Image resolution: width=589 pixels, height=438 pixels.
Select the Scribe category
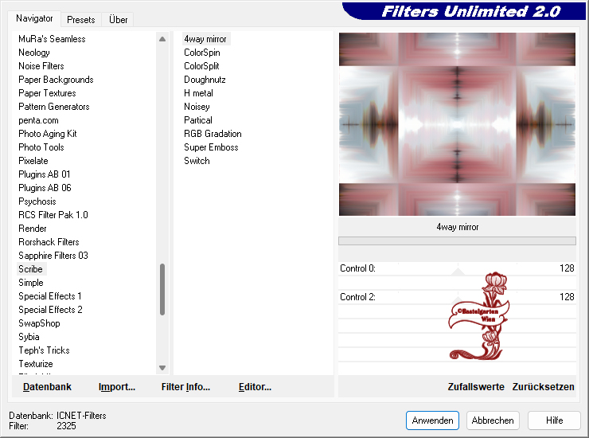(x=30, y=269)
